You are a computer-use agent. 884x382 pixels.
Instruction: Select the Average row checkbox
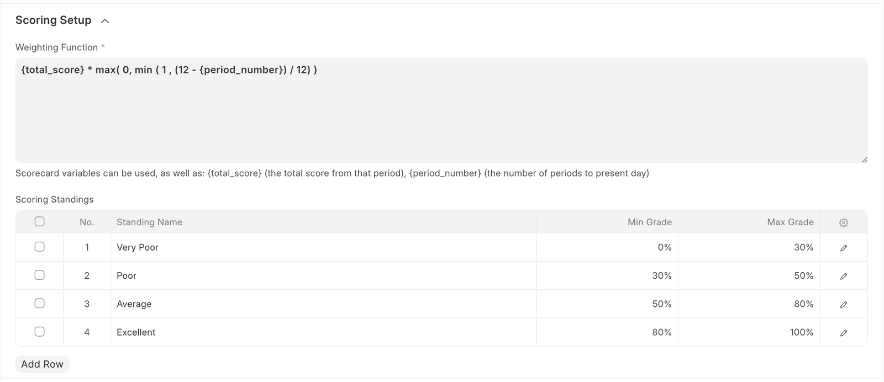[x=39, y=303]
